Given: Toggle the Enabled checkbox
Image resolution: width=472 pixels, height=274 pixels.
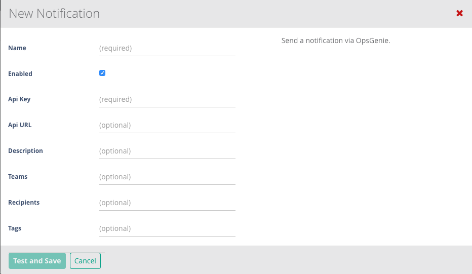Looking at the screenshot, I should [x=102, y=73].
